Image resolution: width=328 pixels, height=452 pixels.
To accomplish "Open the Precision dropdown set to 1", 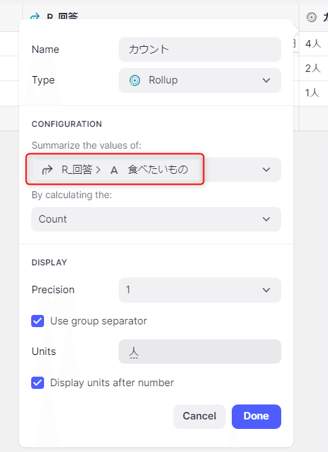I will click(x=200, y=290).
